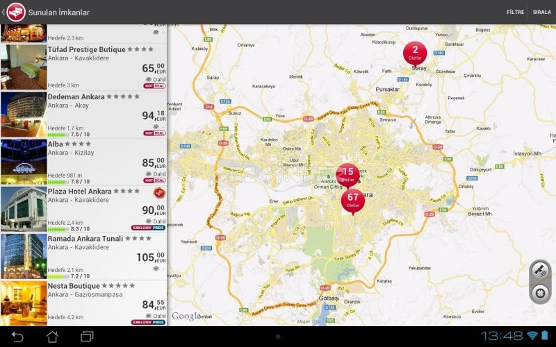Tap the 65,00 EUR price
Screen dimensions: 556x347
pyautogui.click(x=154, y=68)
